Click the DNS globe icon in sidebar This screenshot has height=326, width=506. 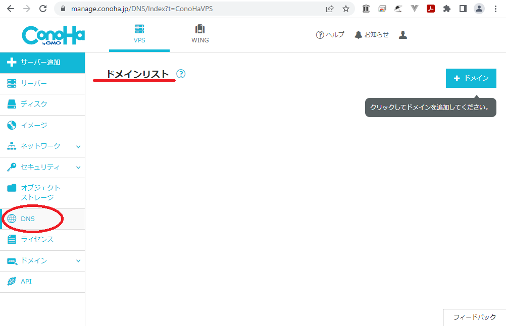11,219
